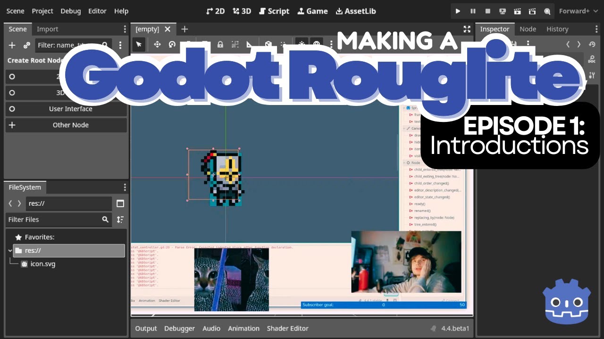Image resolution: width=604 pixels, height=339 pixels.
Task: Open the Forward+ renderer dropdown
Action: [x=578, y=11]
